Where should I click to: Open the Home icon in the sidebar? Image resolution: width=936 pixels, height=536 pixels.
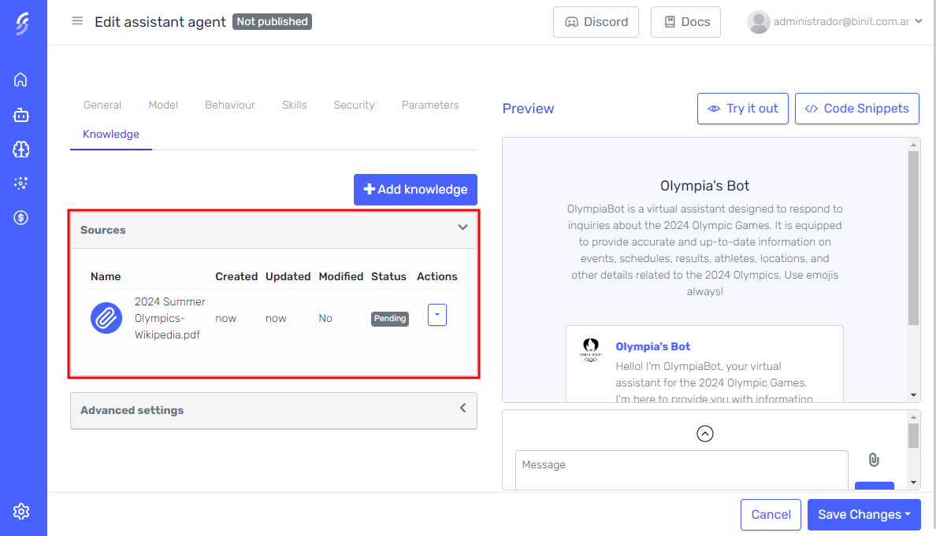21,80
